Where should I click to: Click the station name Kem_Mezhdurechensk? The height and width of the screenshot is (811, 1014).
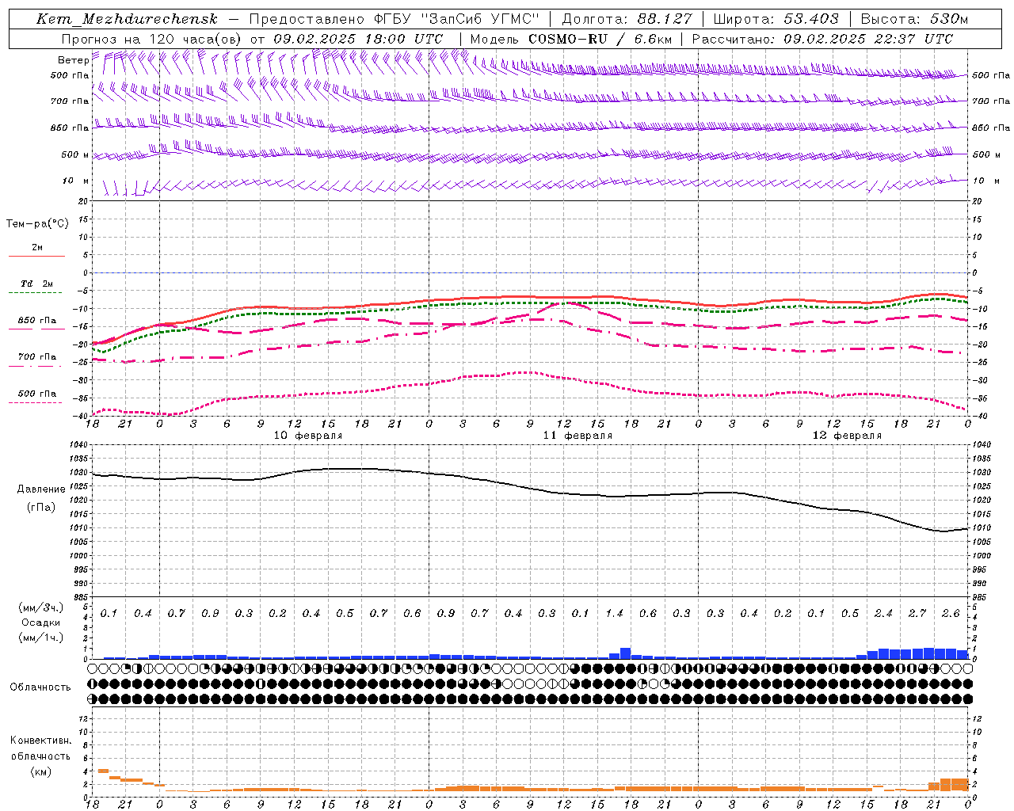point(127,19)
